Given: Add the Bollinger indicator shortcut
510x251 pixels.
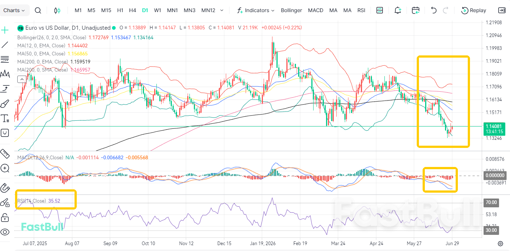Looking at the screenshot, I should click(291, 10).
